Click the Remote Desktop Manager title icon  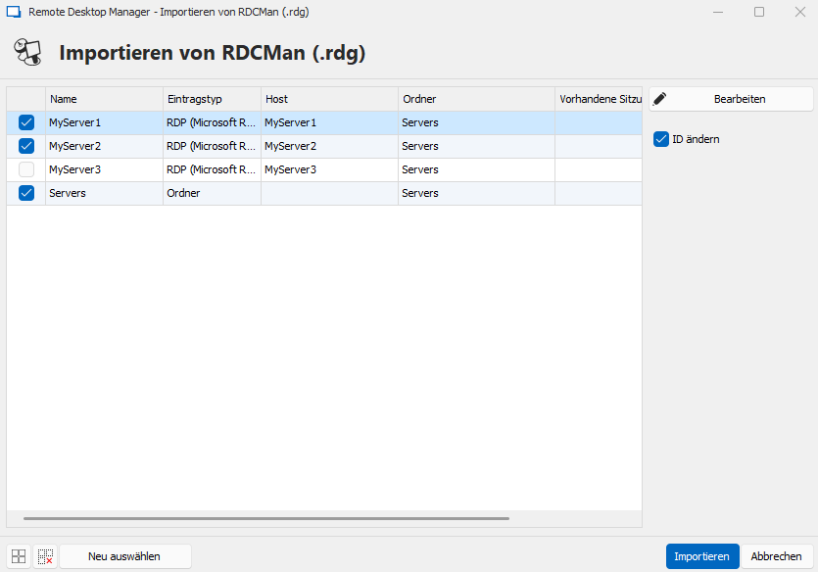[x=14, y=12]
